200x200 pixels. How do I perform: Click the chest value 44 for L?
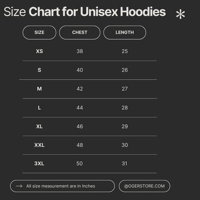[x=80, y=108]
